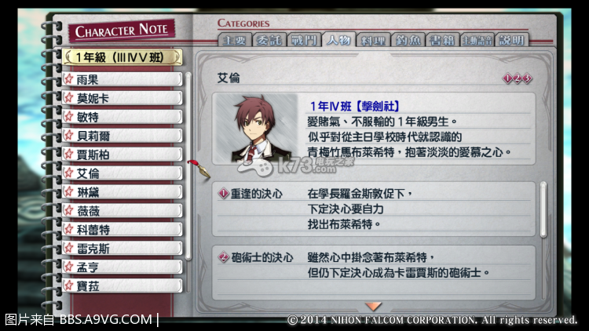Click diamond number 1 beside 重逢的決心
Screen dimensions: 589x331
pyautogui.click(x=224, y=194)
